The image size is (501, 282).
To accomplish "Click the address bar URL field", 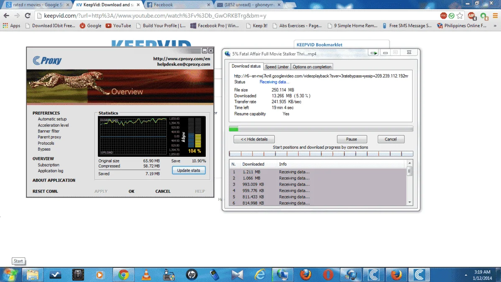I will click(236, 15).
